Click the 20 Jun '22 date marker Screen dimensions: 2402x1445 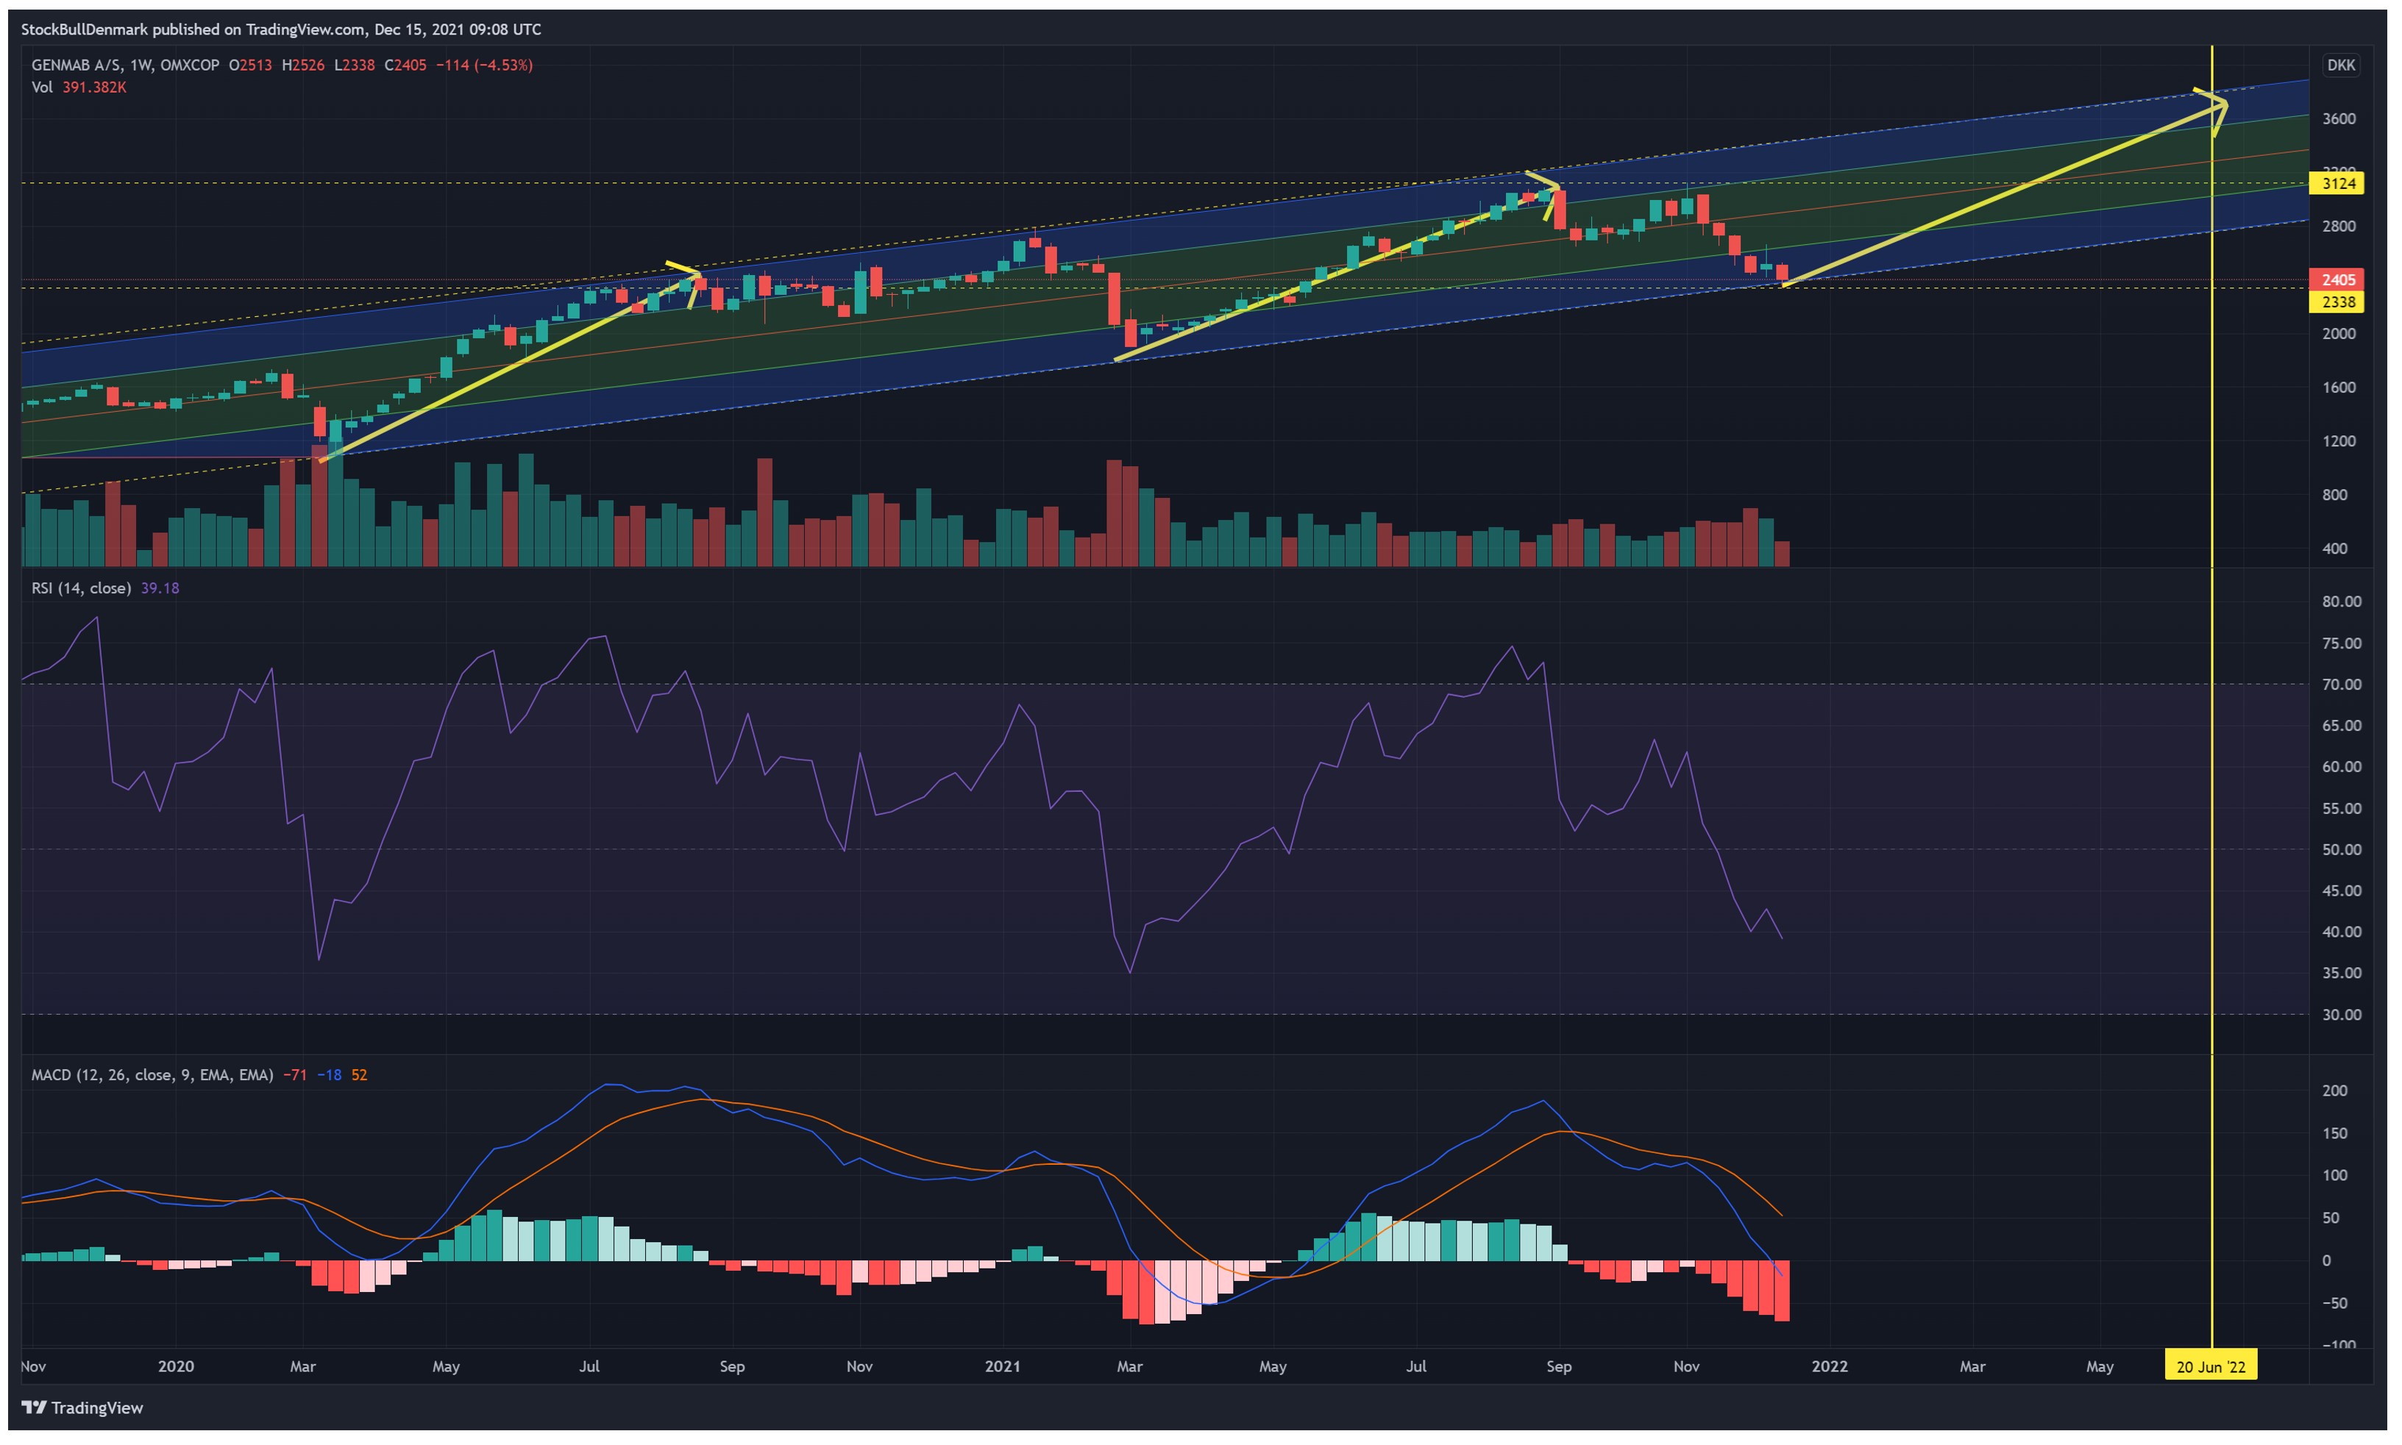2210,1366
